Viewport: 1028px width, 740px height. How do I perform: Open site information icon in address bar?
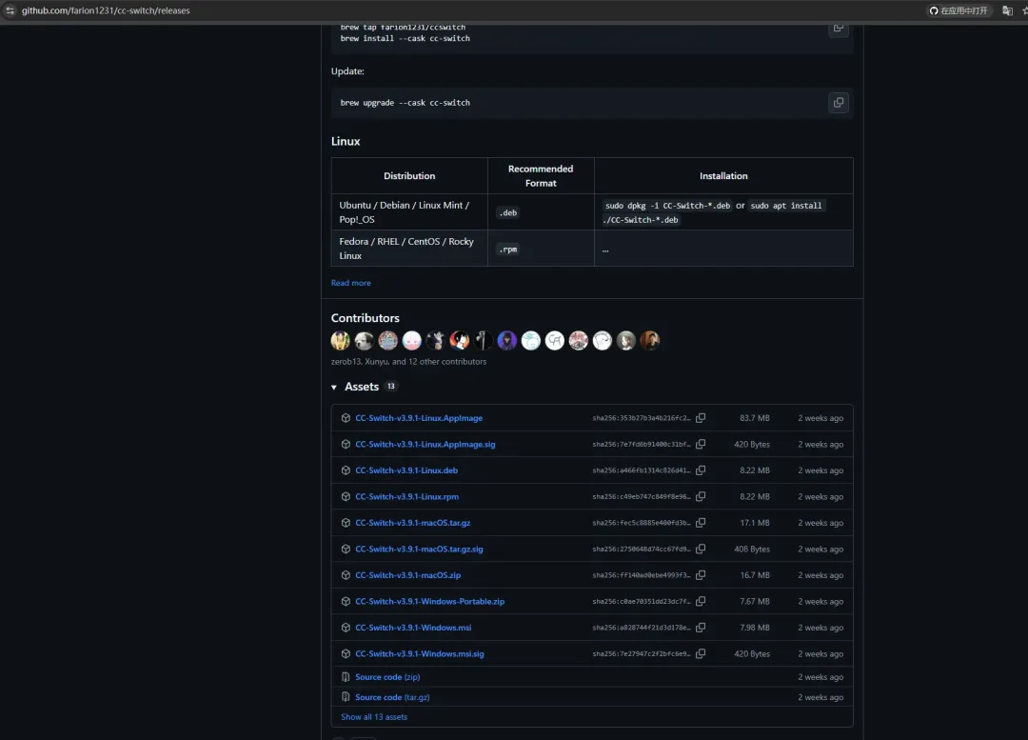10,10
